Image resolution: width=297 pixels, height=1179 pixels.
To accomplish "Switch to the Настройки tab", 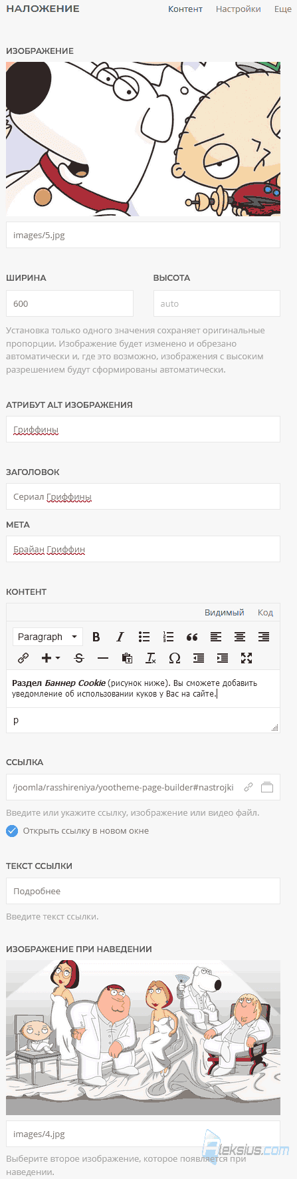I will coord(238,9).
